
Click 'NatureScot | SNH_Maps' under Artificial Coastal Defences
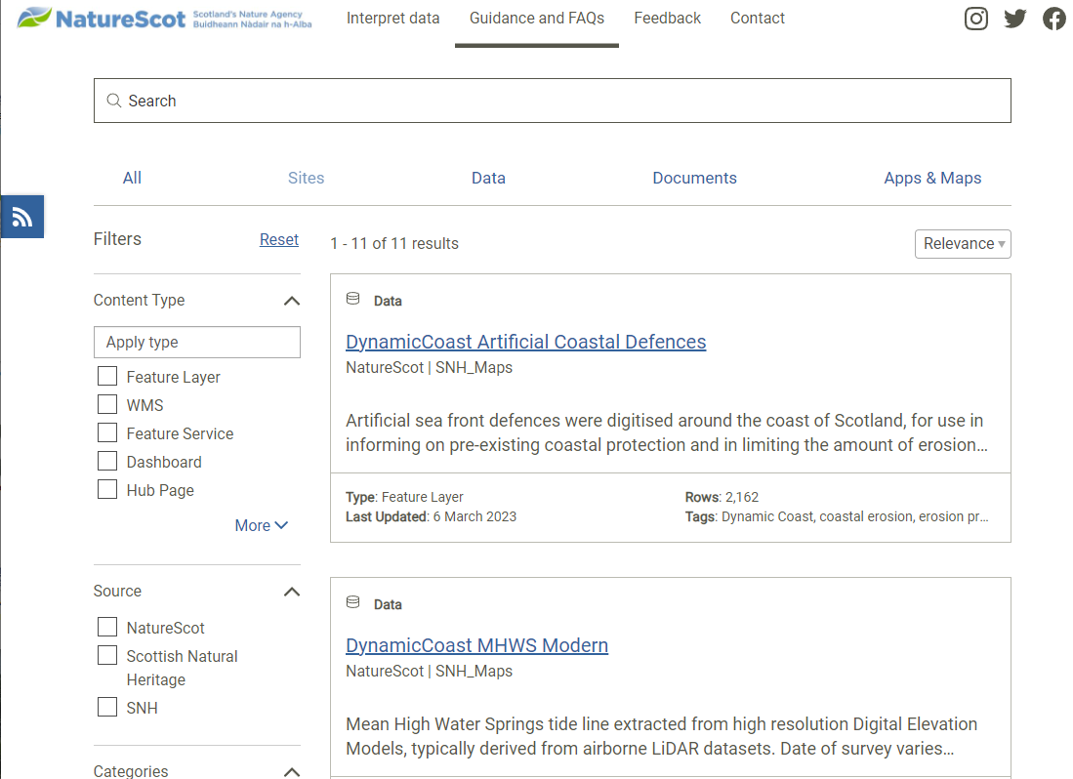(x=429, y=368)
